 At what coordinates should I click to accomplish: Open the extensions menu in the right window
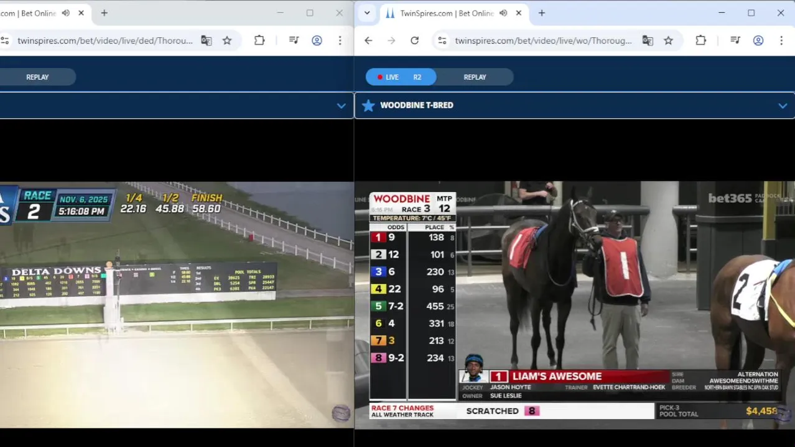[x=700, y=40]
